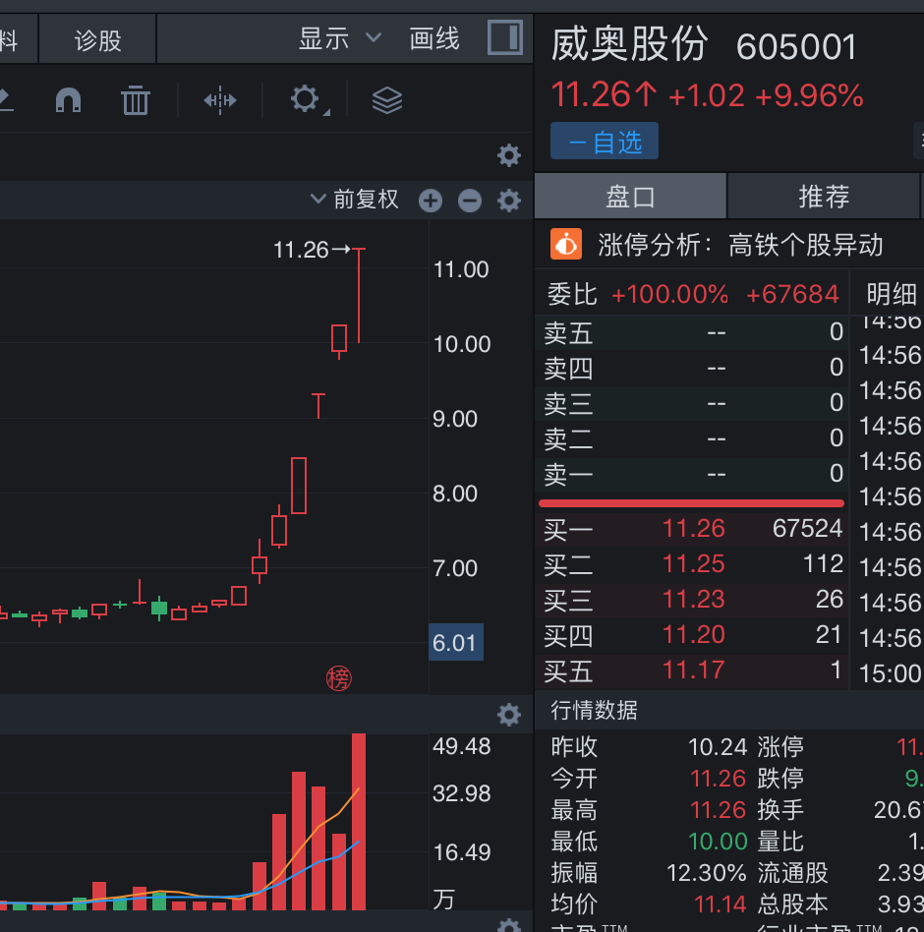Toggle the 画线 drawing toolbar
The width and height of the screenshot is (924, 932).
pyautogui.click(x=434, y=38)
